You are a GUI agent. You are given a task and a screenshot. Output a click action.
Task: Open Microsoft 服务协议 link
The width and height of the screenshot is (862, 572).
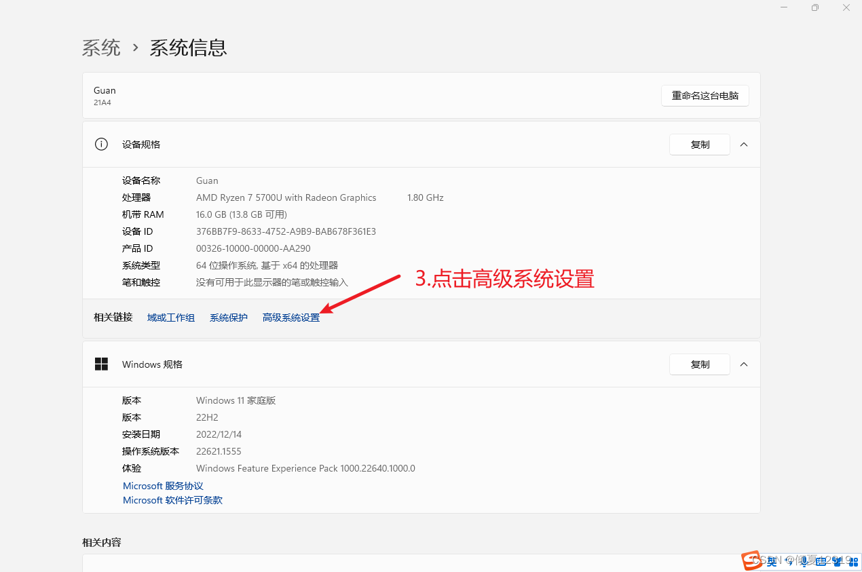click(163, 486)
